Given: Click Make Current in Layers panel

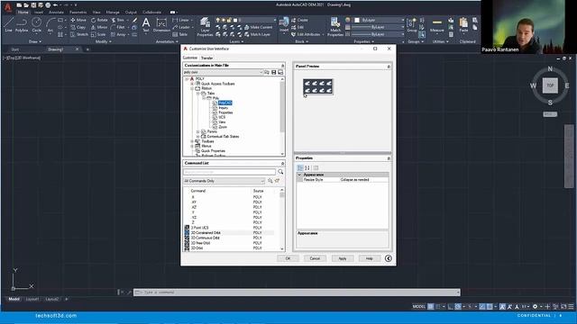Looking at the screenshot, I should pos(258,27).
